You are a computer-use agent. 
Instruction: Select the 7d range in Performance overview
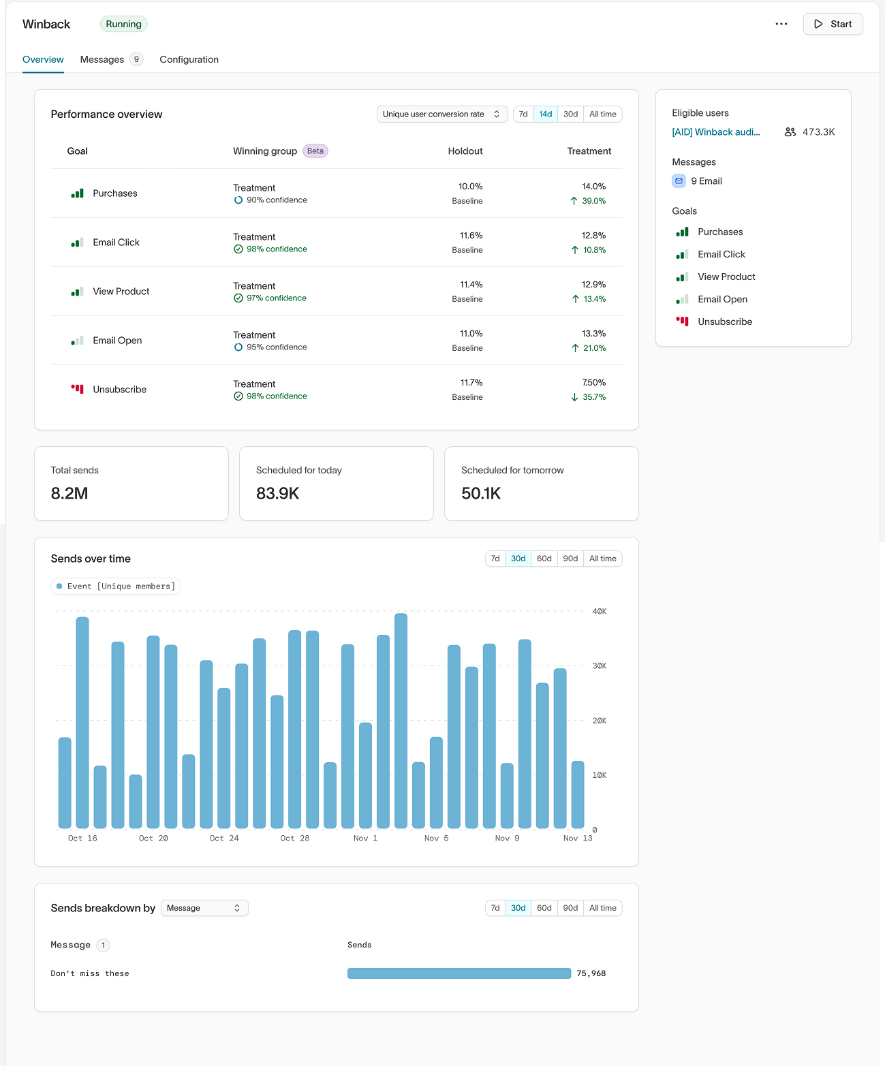pyautogui.click(x=523, y=114)
